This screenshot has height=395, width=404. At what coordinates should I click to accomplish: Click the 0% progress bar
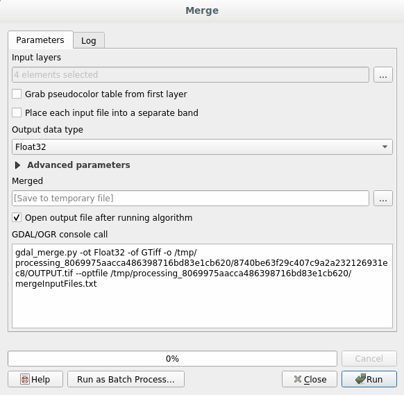point(172,358)
